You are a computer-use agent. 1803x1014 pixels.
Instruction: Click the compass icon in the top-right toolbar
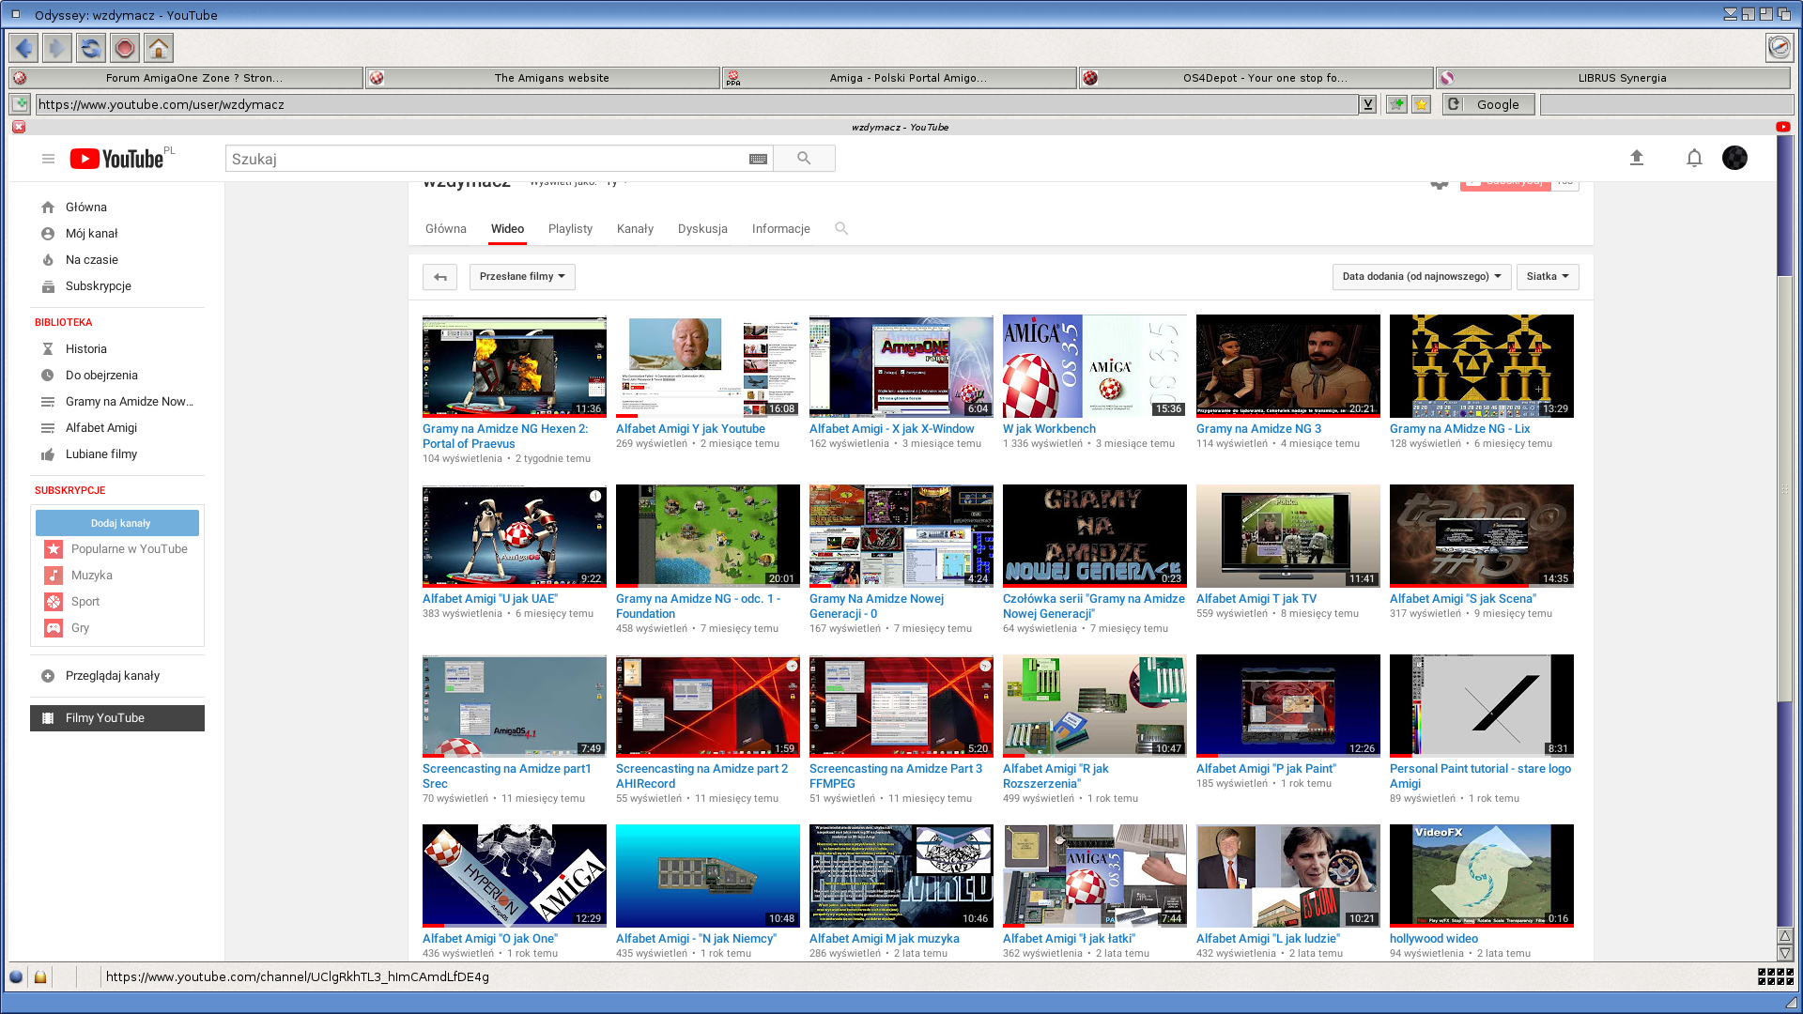click(x=1780, y=48)
